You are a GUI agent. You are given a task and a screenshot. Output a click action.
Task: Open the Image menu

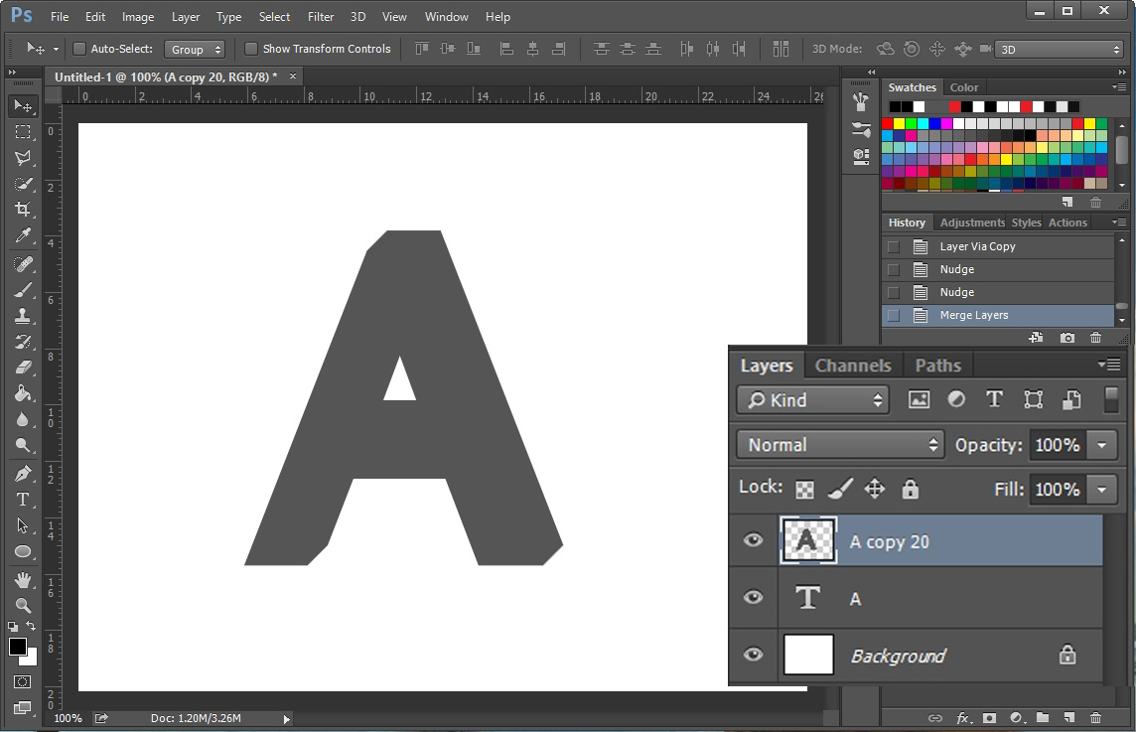(x=138, y=17)
